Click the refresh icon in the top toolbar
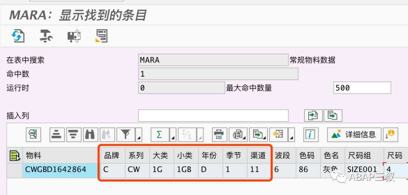The image size is (408, 195). tap(18, 36)
